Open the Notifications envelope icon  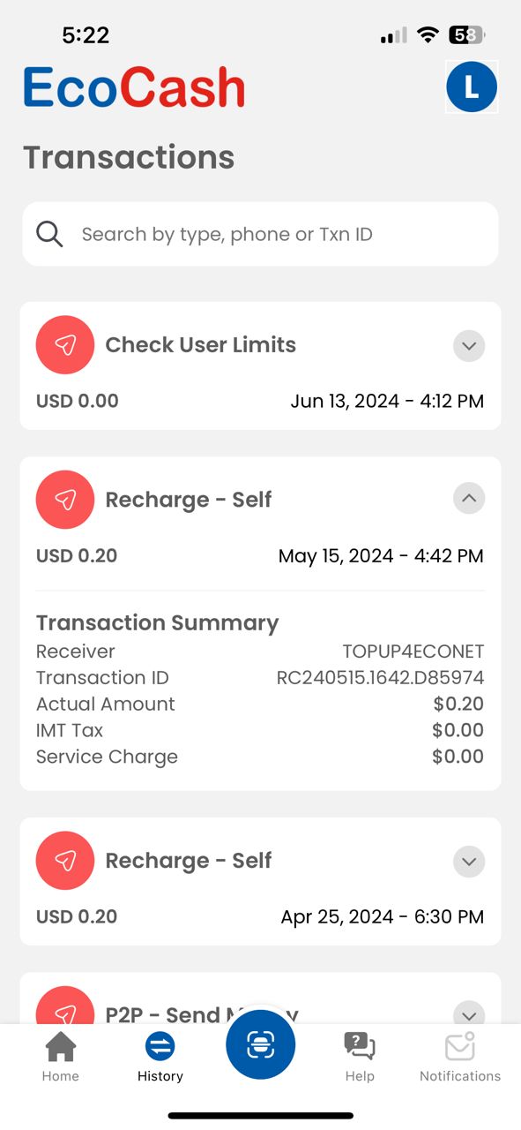[460, 1046]
